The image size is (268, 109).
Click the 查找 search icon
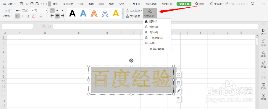(x=197, y=4)
